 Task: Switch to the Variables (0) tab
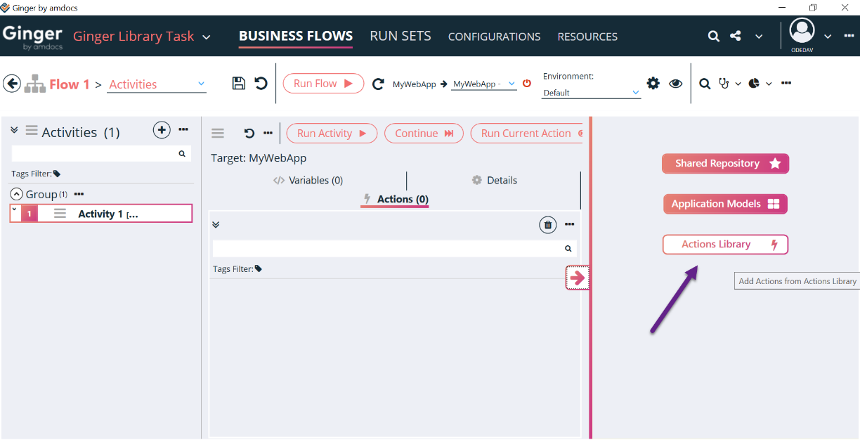(308, 181)
